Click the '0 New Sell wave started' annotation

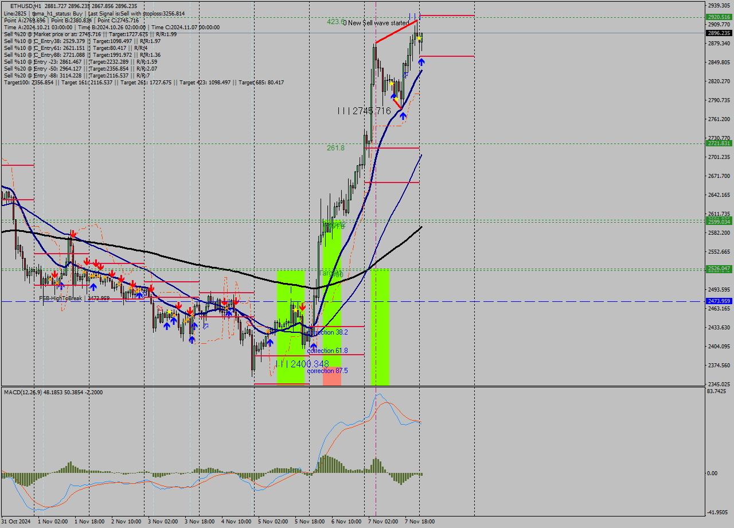click(376, 23)
